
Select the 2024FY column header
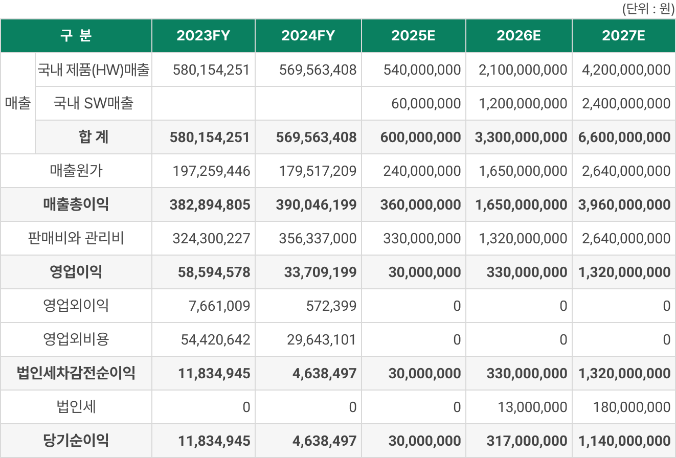click(308, 36)
